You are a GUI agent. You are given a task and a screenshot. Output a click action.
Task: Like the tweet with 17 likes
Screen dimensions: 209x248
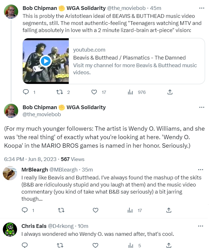pyautogui.click(x=94, y=92)
